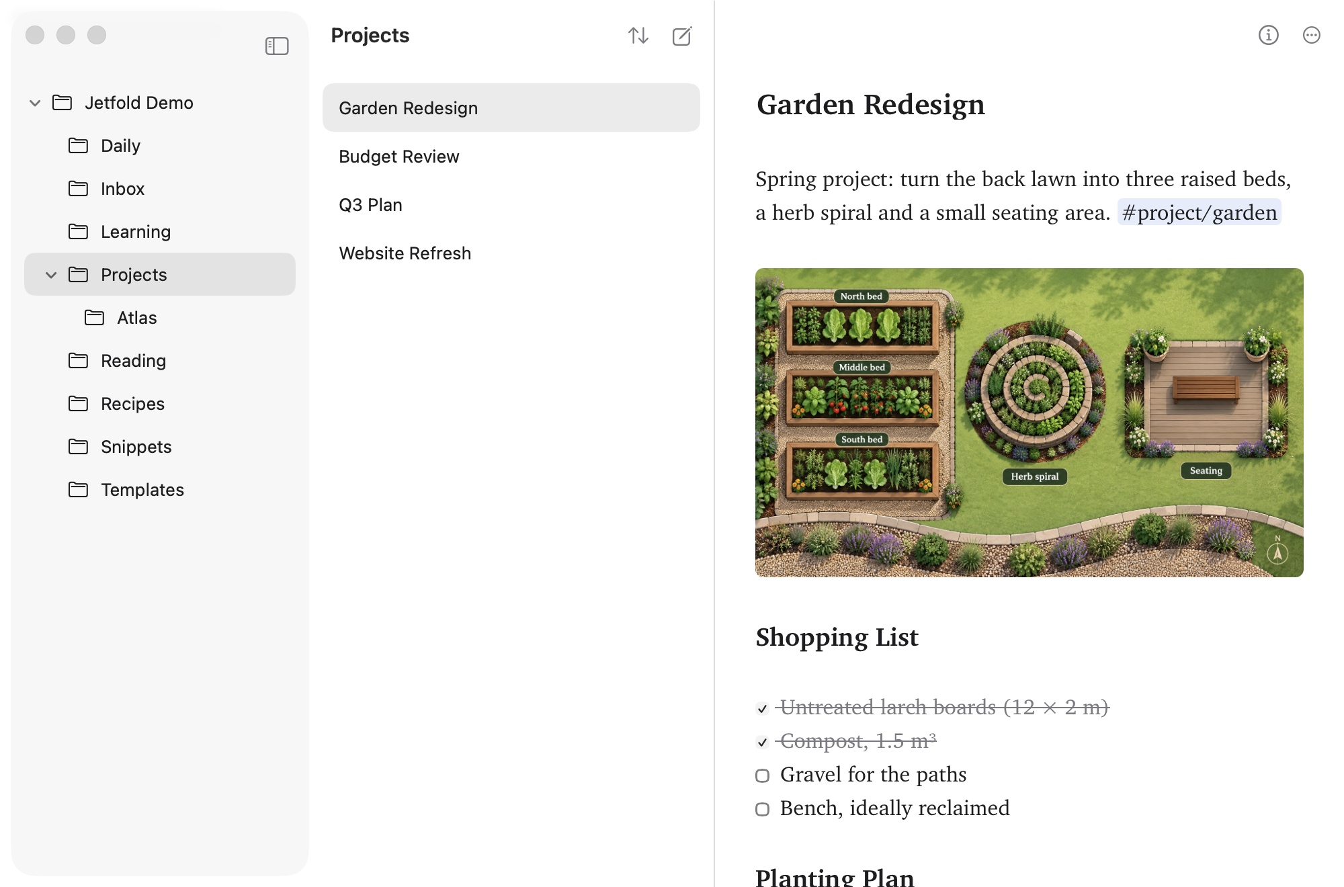Click the Snippets folder icon

coord(79,446)
